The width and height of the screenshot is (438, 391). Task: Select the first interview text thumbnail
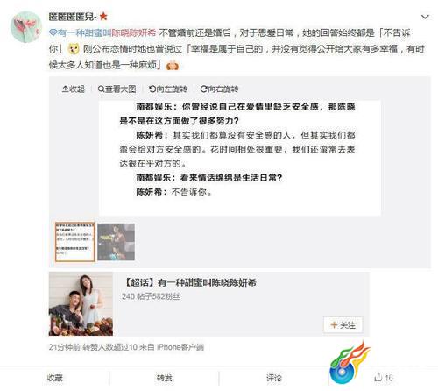(x=74, y=242)
